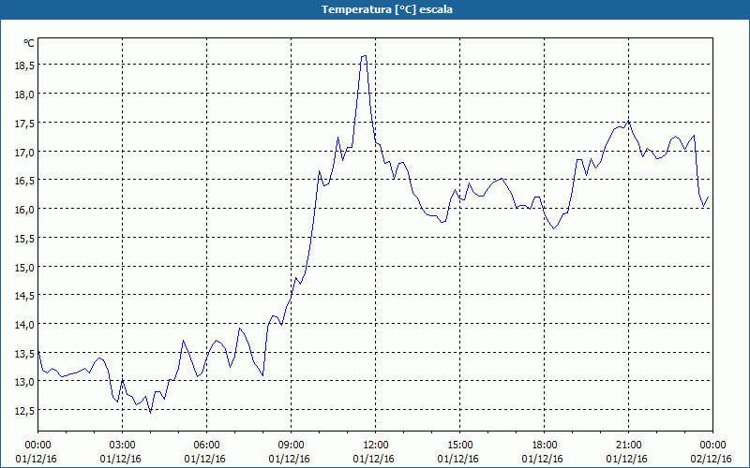Click the °C unit label on the y-axis
Viewport: 750px width, 468px height.
pyautogui.click(x=29, y=43)
